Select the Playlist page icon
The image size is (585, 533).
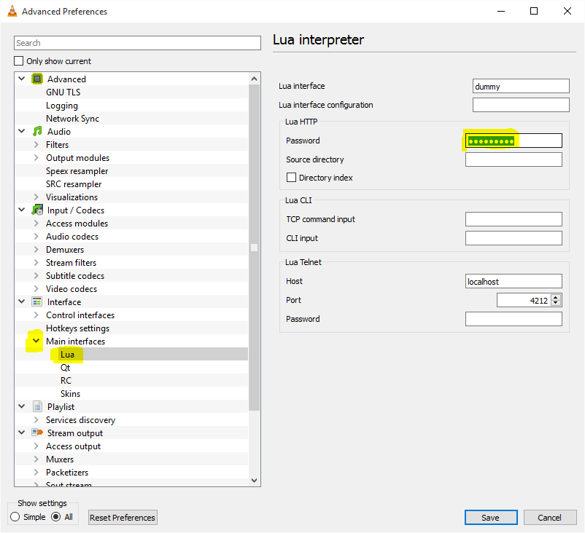click(x=37, y=406)
